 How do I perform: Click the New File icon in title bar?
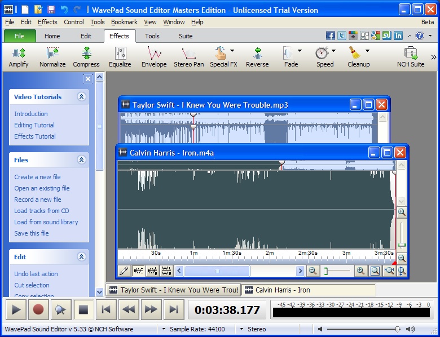pyautogui.click(x=25, y=10)
